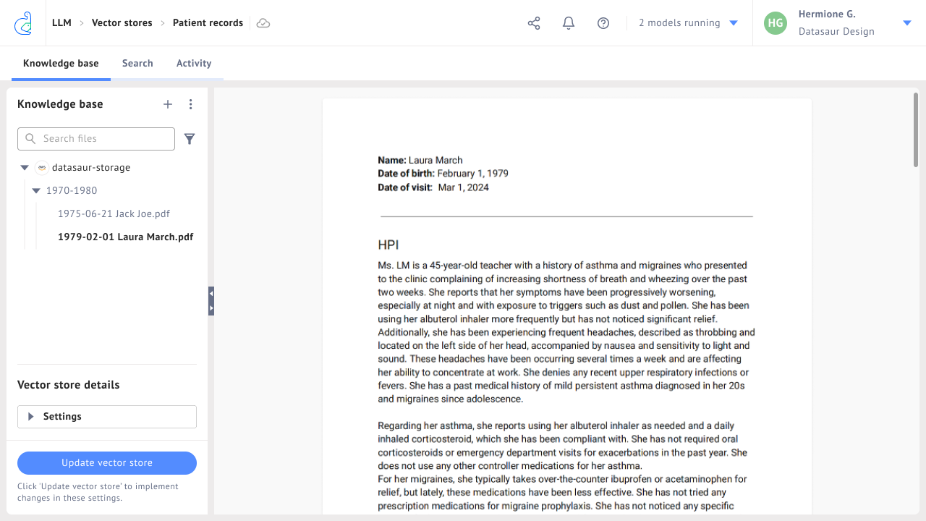
Task: Click the Datasaur Design workspace name
Action: click(x=836, y=32)
